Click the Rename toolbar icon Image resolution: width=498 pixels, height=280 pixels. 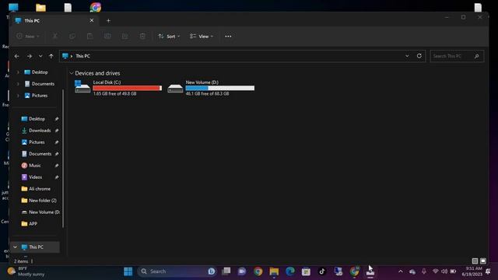click(x=107, y=37)
